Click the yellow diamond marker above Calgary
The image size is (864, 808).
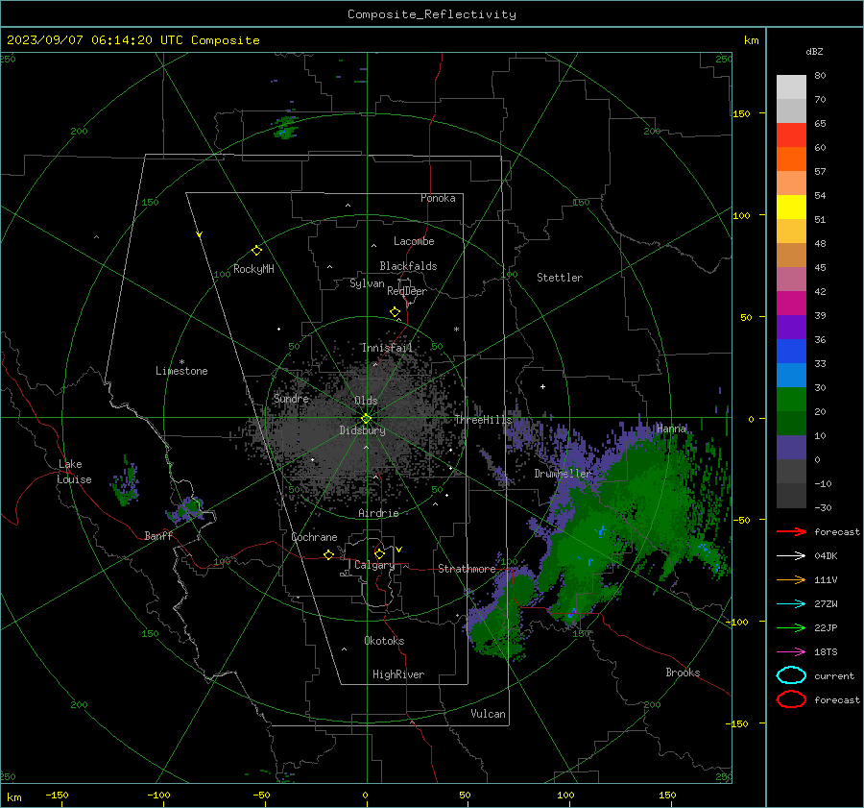click(379, 553)
